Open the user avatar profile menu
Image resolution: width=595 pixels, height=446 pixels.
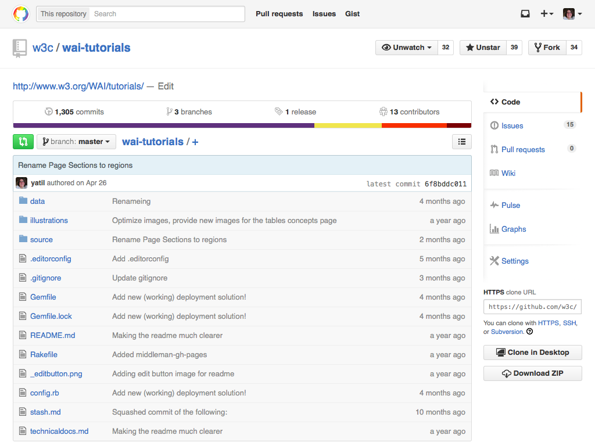point(572,14)
